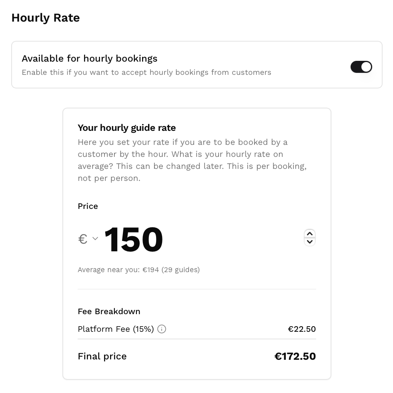Viewport: 393px width, 393px height.
Task: Click the Fee Breakdown heading
Action: [x=108, y=311]
